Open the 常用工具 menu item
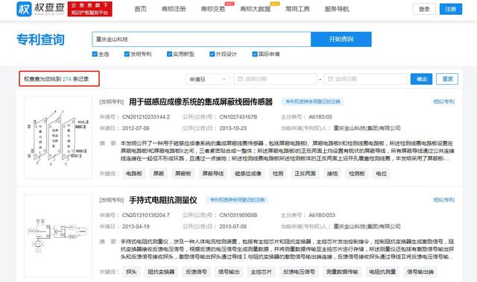 (x=297, y=9)
